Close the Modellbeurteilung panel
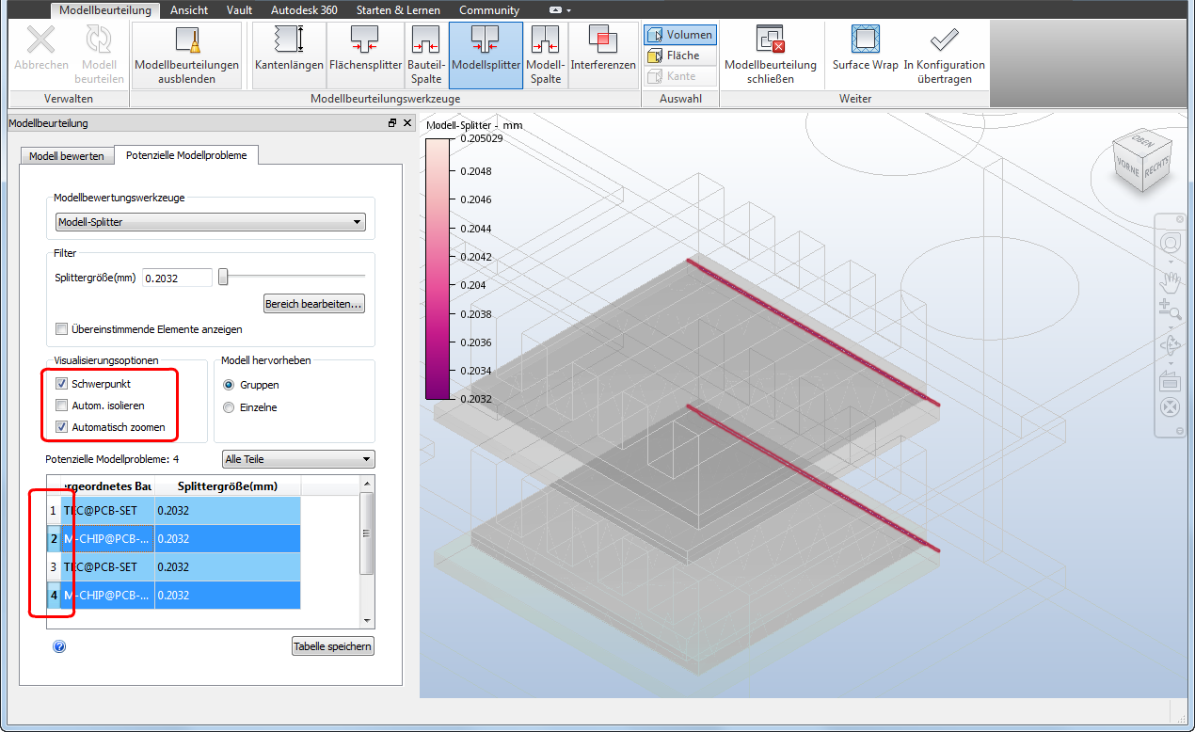 click(407, 123)
